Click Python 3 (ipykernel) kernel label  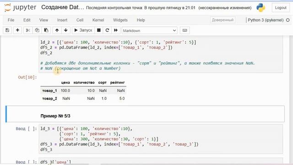[x=266, y=20]
